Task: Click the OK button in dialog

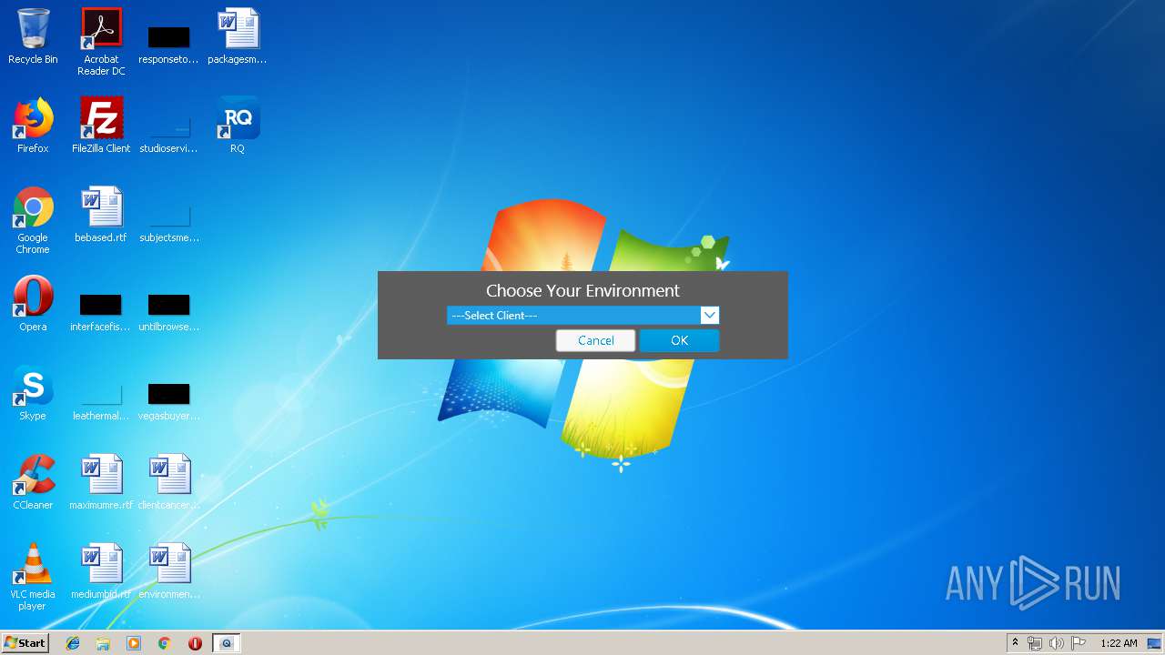Action: click(x=679, y=340)
